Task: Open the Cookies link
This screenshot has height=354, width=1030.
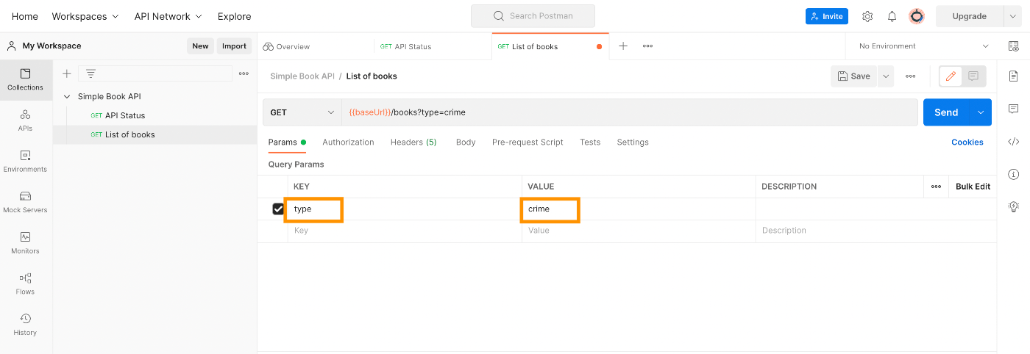Action: pyautogui.click(x=967, y=142)
